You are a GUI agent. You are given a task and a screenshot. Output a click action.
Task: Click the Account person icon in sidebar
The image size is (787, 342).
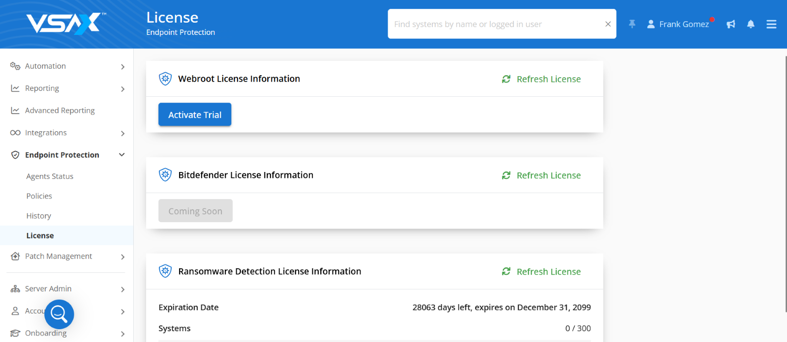pos(15,311)
